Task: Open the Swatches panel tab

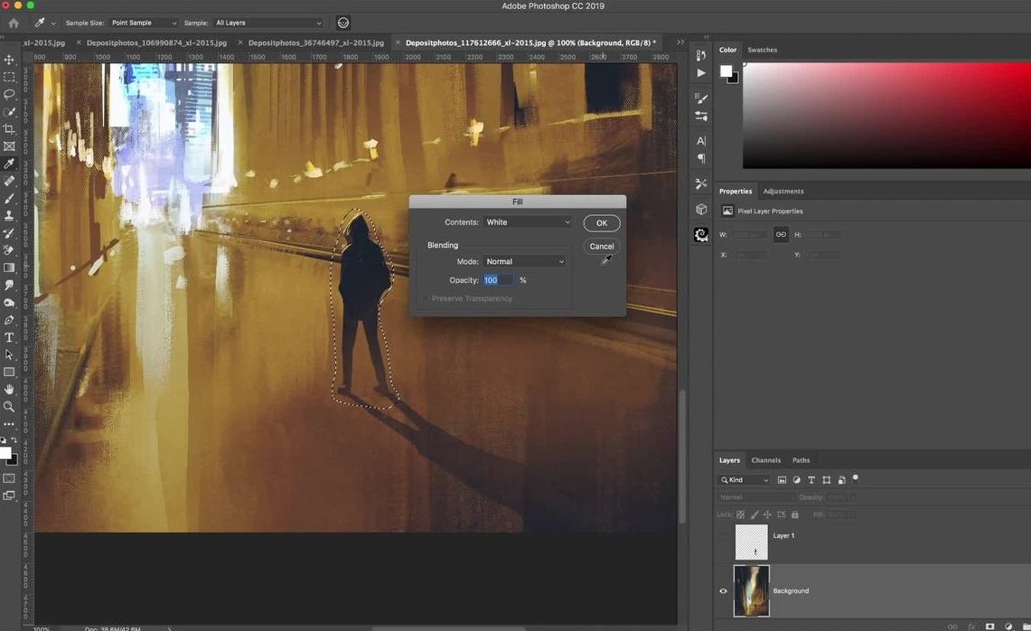Action: point(762,50)
